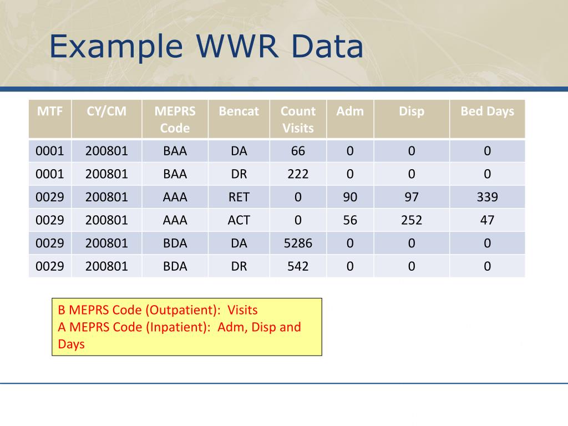Click the 'A MEPRS Code (Inpatient)' note line
Viewport: 568px width, 426px height.
(179, 336)
